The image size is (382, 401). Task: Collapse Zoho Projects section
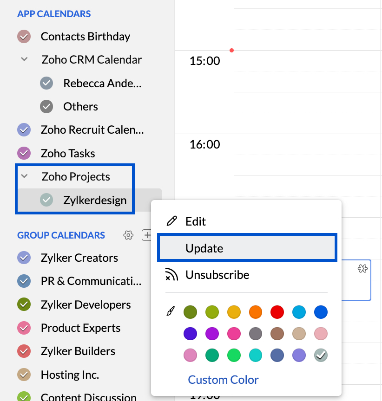[x=25, y=176]
